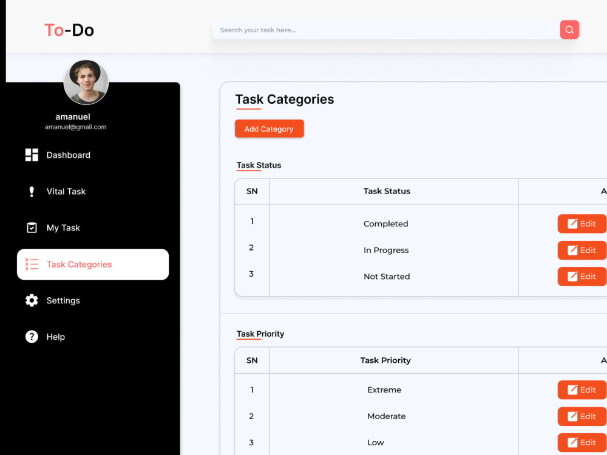
Task: Click the 'In Progress' status cell
Action: point(386,251)
